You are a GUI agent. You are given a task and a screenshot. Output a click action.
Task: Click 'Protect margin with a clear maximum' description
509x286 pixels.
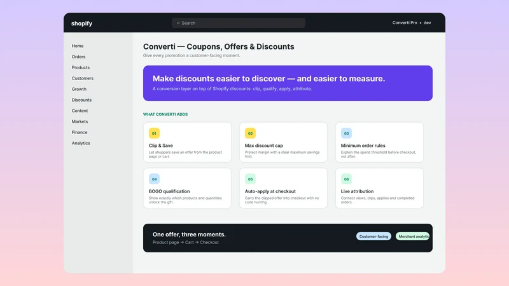(x=282, y=154)
